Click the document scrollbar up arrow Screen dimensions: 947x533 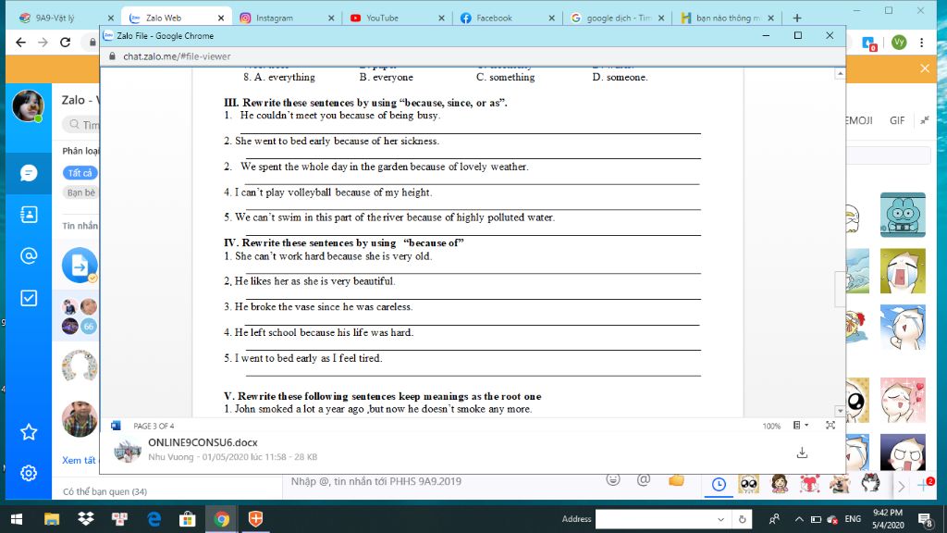[840, 74]
